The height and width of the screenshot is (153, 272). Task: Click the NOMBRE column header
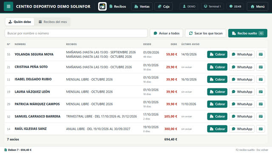20,44
